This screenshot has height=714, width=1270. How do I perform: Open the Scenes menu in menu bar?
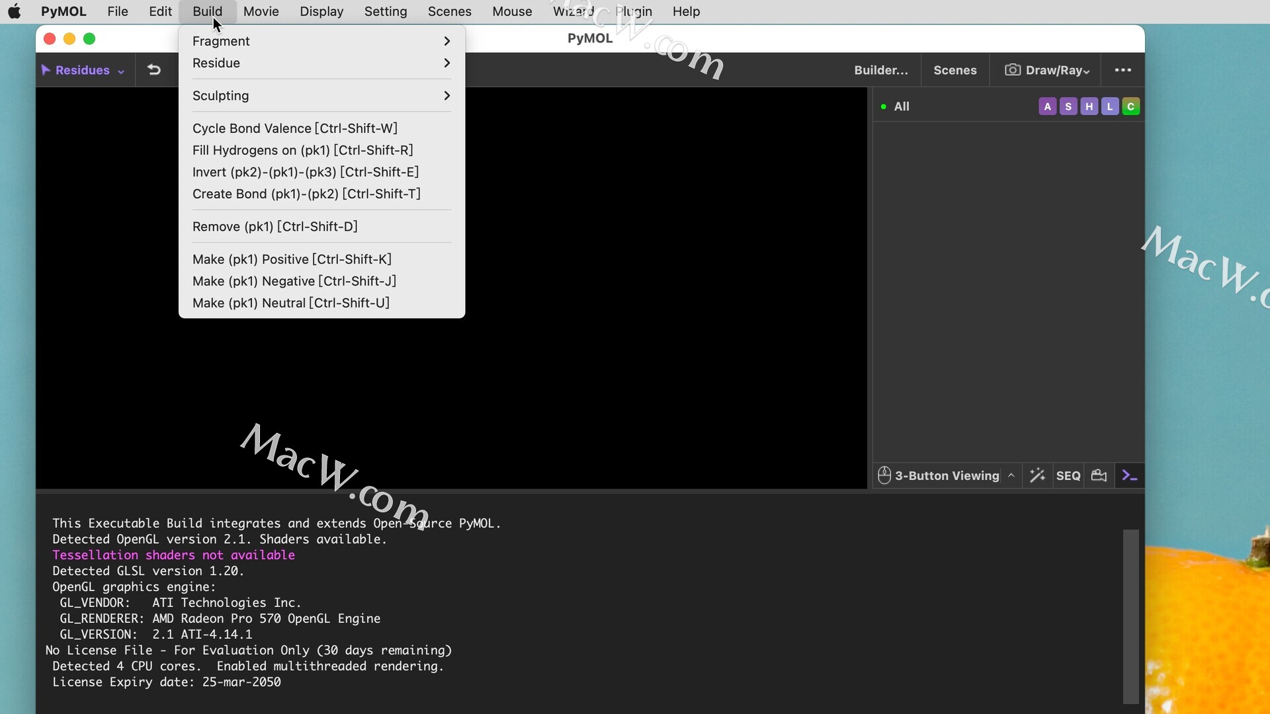tap(450, 11)
